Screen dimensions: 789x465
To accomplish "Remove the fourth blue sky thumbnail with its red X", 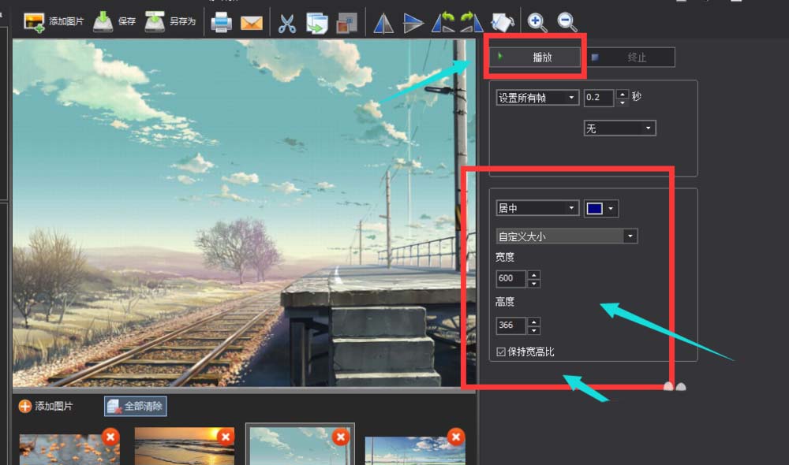I will coord(456,437).
